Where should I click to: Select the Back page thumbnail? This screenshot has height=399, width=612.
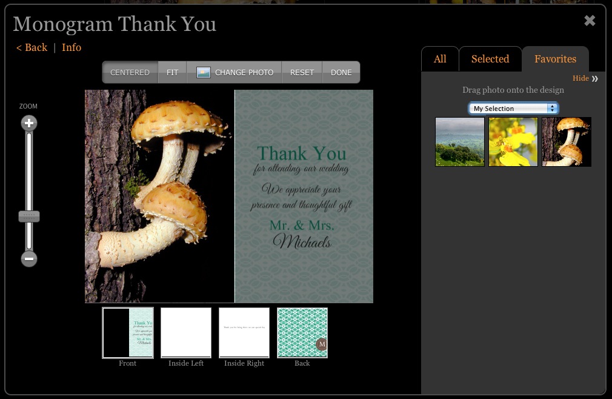coord(302,332)
